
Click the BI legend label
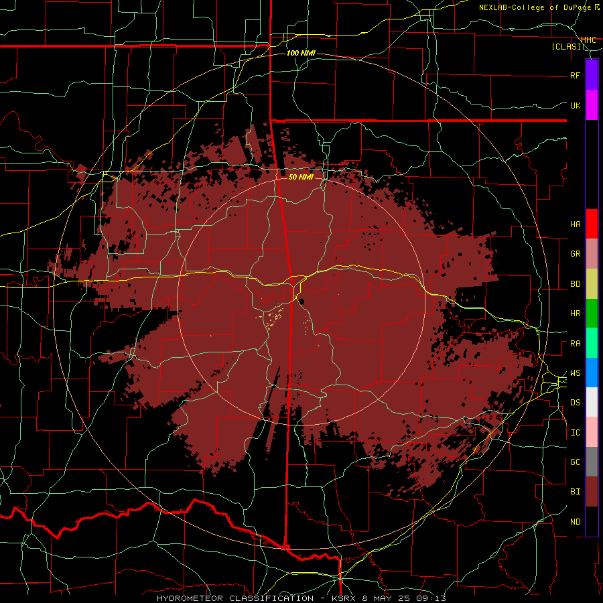point(575,492)
